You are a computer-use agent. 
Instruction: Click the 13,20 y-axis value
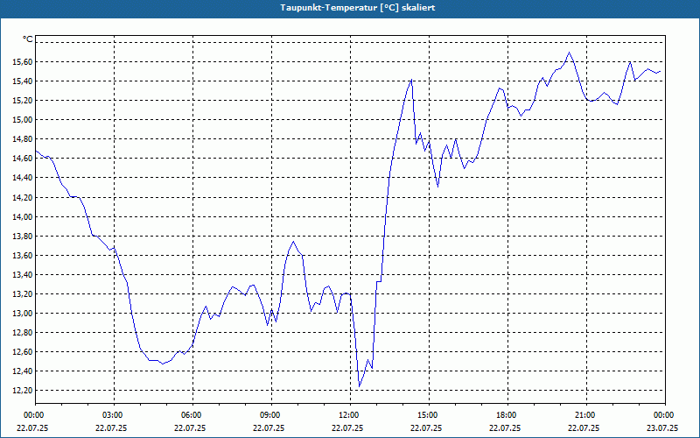tap(23, 294)
